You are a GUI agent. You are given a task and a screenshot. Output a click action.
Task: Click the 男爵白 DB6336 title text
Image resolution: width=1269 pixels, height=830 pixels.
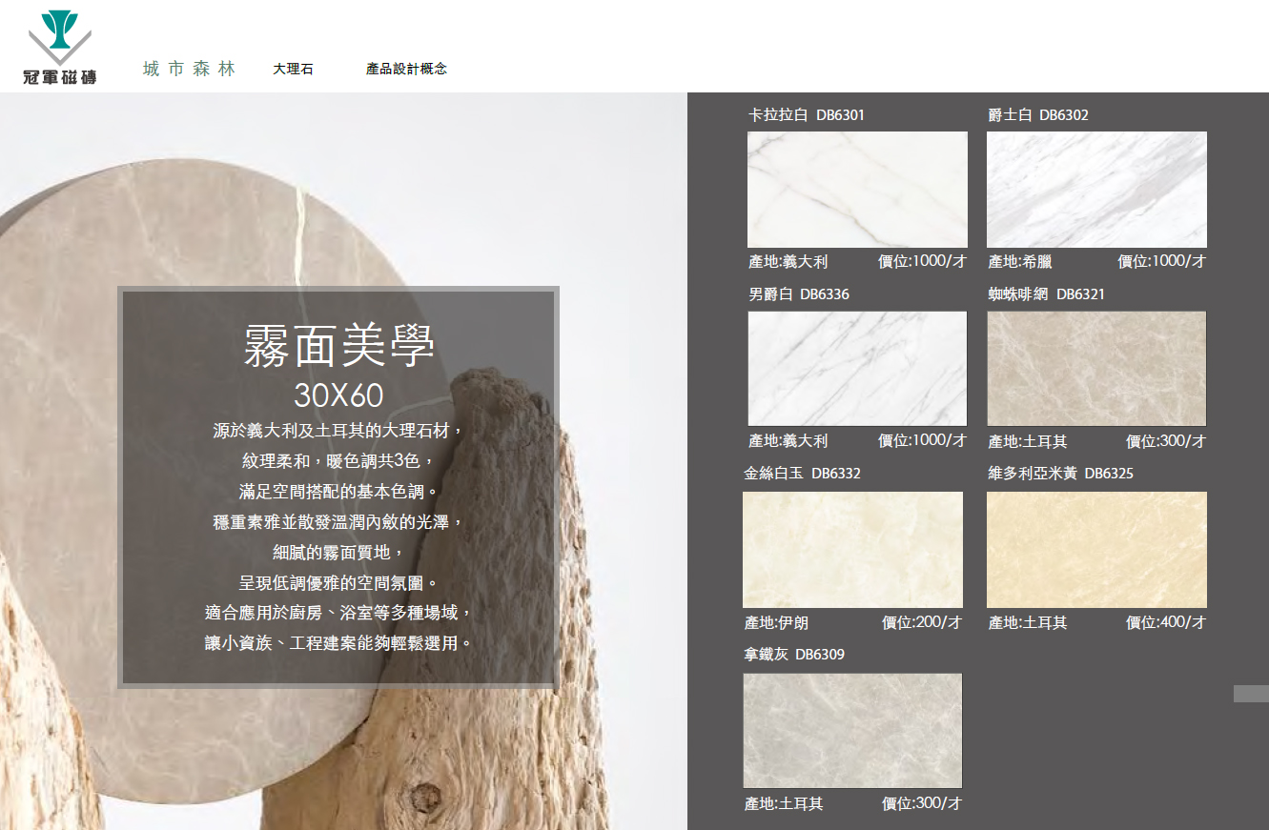pyautogui.click(x=799, y=294)
